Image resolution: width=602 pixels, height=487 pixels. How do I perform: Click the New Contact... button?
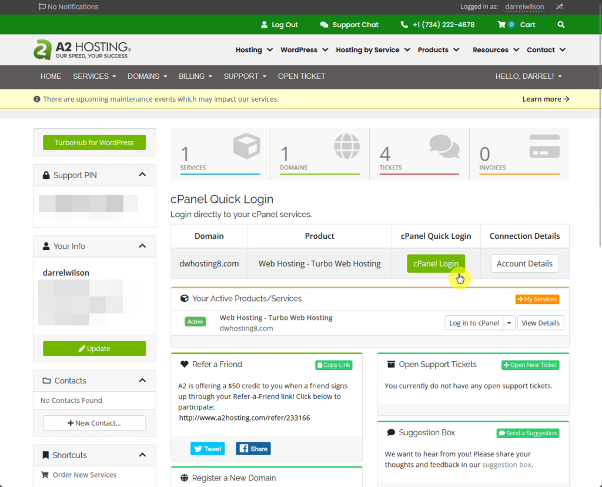(95, 423)
